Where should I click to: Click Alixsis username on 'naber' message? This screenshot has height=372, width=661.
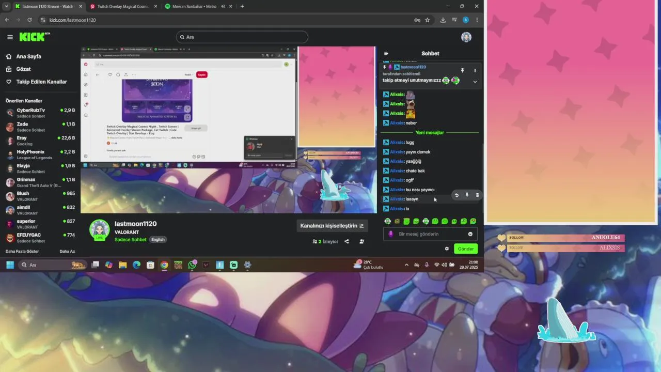click(397, 123)
